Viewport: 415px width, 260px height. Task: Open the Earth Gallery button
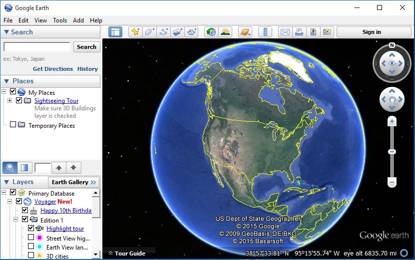[73, 182]
